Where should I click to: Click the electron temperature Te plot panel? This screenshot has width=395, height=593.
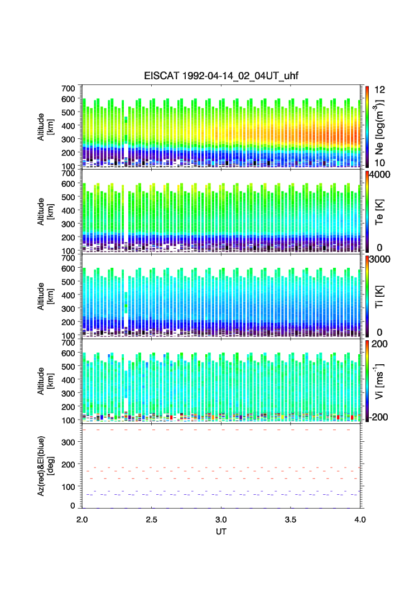[221, 211]
